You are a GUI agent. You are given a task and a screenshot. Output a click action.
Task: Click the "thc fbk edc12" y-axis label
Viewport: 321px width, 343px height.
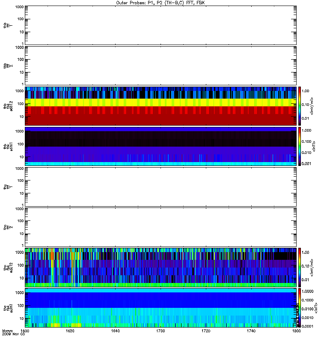[8, 267]
